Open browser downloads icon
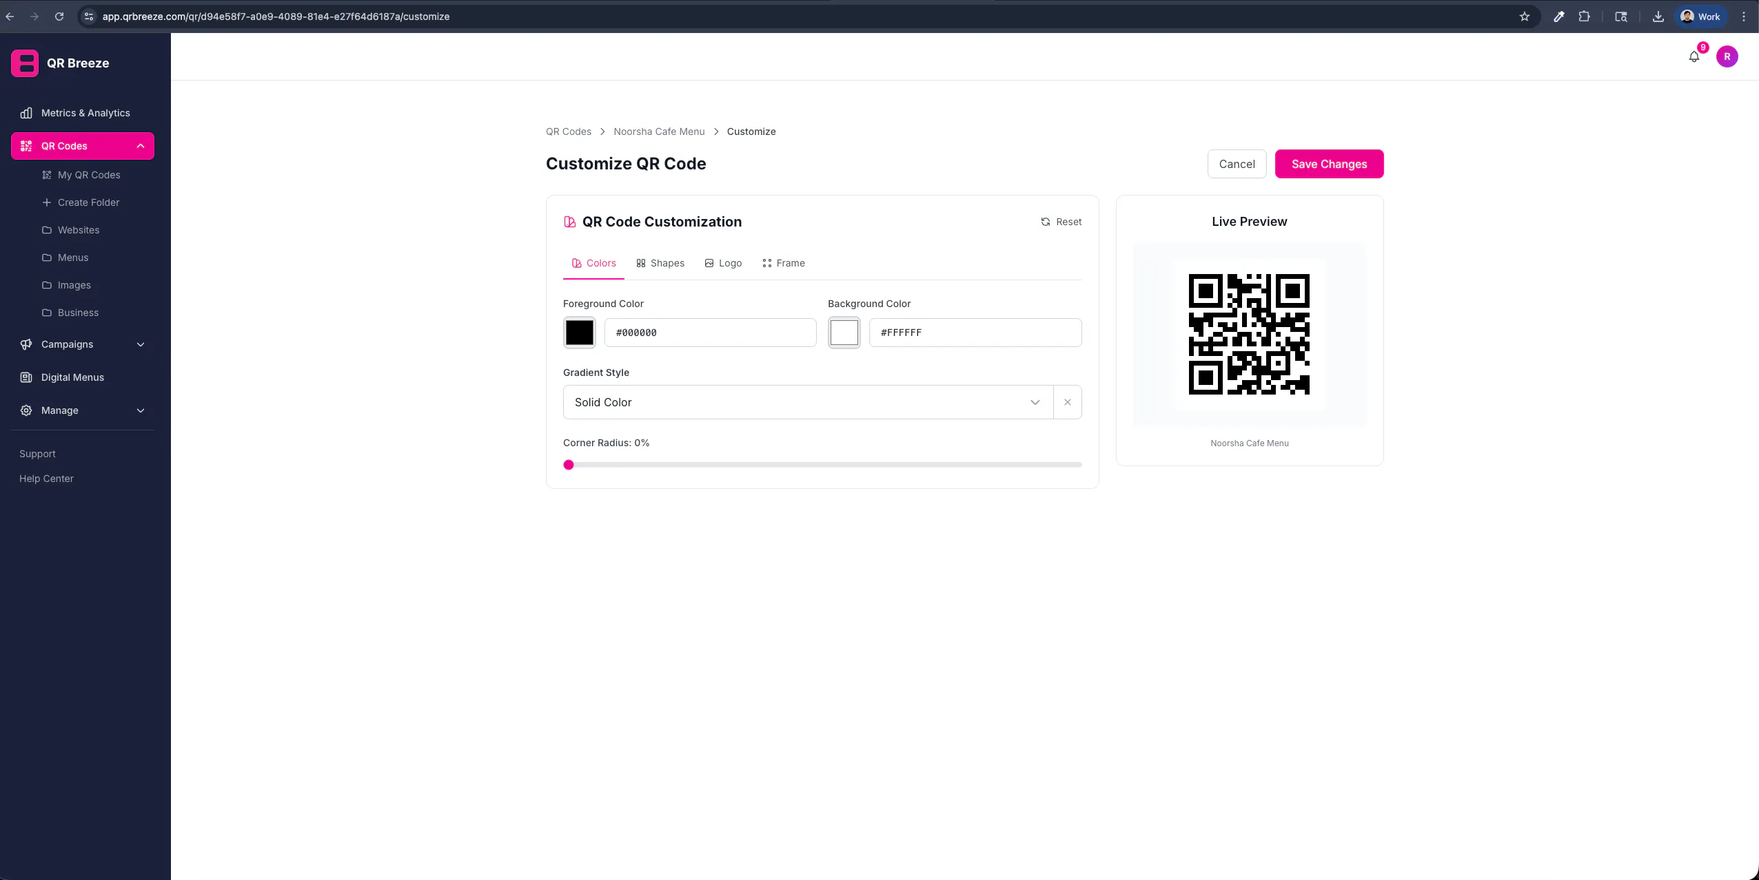 1658,17
